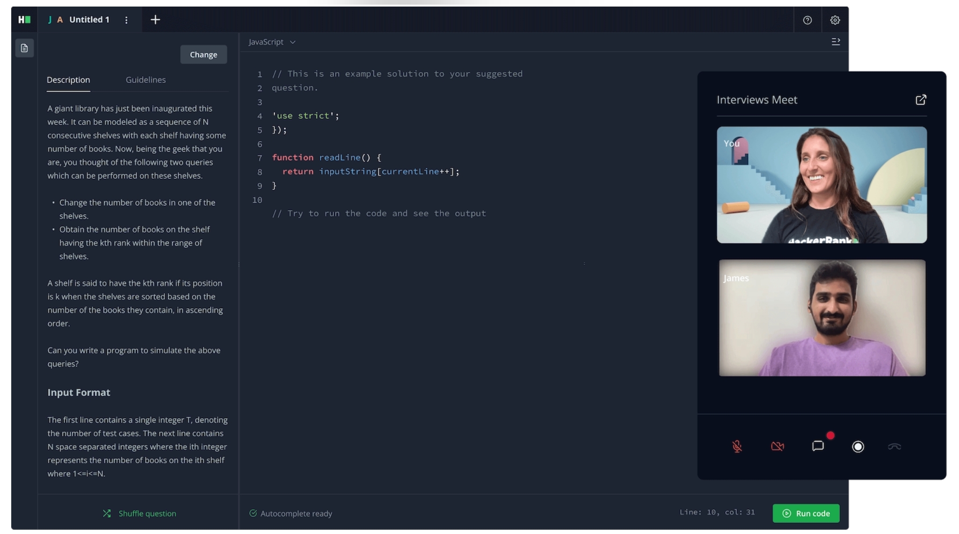Open the help question-mark icon
959x534 pixels.
coord(807,20)
